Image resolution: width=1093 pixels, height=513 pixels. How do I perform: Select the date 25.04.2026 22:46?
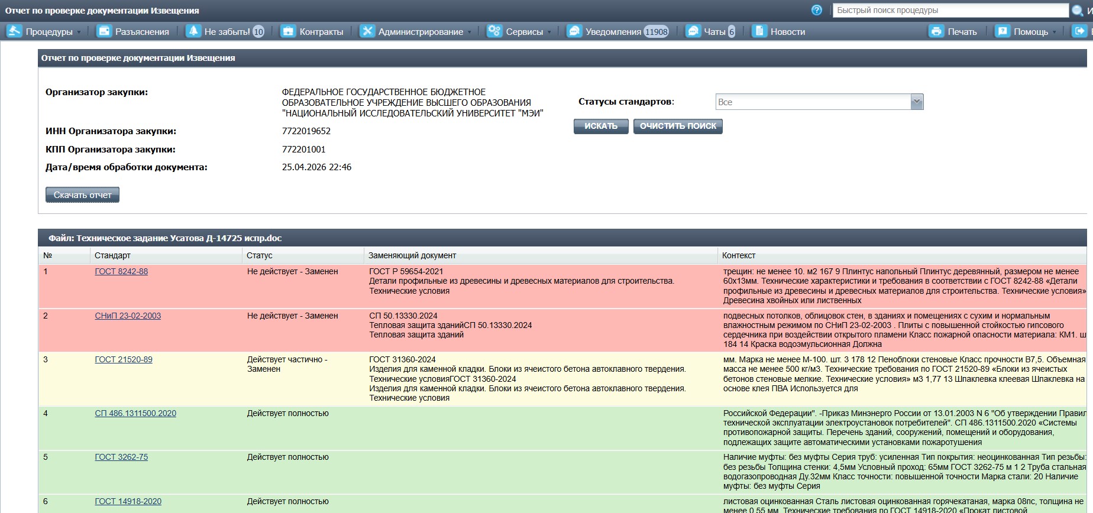coord(316,167)
